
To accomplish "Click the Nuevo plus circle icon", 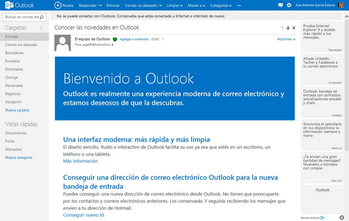I will point(58,5).
